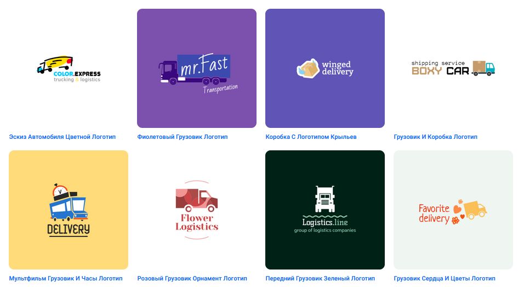This screenshot has height=287, width=524.
Task: Click link 'Коробка С Логотипом Крыльев'
Action: (x=311, y=137)
